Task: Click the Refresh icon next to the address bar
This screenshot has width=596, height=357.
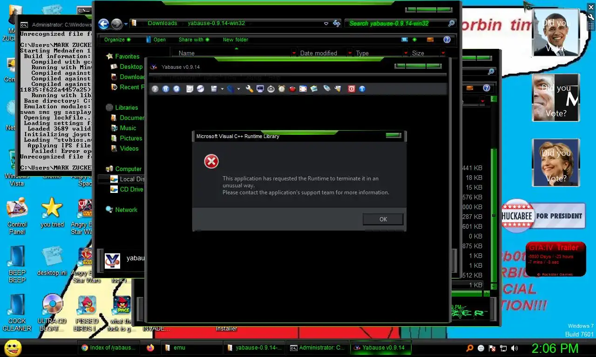Action: click(337, 24)
